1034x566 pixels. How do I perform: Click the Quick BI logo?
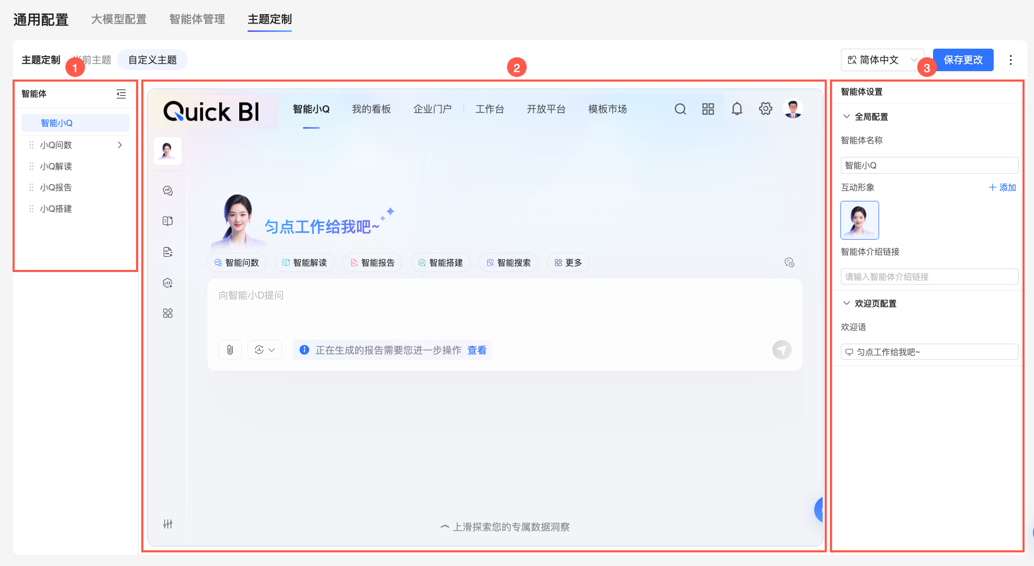(211, 111)
